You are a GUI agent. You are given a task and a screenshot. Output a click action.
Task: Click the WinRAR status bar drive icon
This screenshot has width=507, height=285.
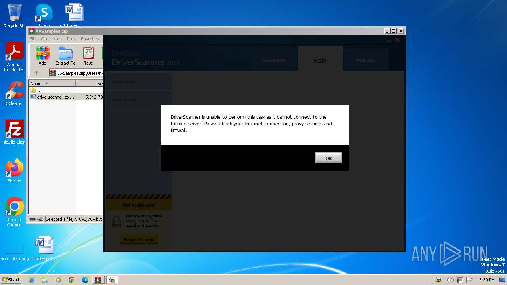pos(32,219)
